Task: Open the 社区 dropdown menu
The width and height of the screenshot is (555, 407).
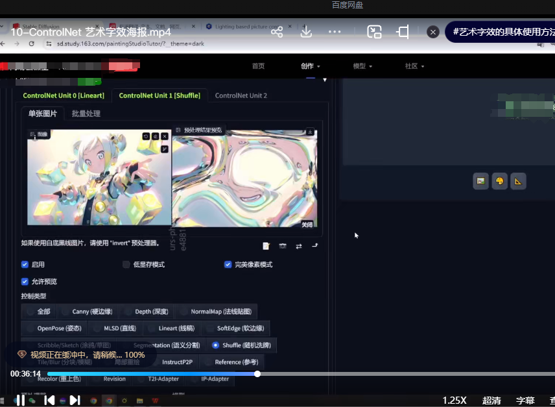Action: [x=414, y=66]
